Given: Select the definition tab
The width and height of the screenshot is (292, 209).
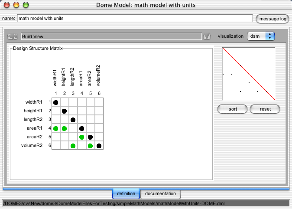Looking at the screenshot, I should click(x=126, y=194).
